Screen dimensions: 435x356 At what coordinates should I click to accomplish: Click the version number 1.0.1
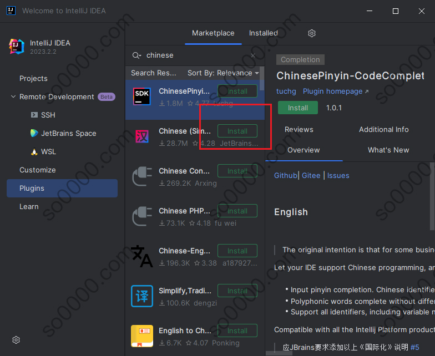point(334,108)
